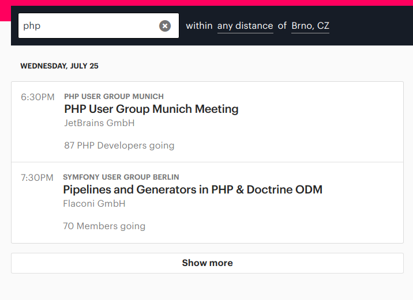Click the word within in search bar
Image resolution: width=413 pixels, height=300 pixels.
click(x=199, y=26)
